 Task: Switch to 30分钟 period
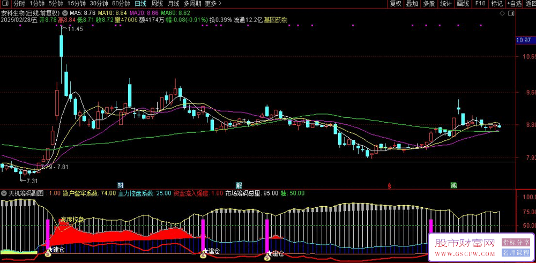(99, 4)
